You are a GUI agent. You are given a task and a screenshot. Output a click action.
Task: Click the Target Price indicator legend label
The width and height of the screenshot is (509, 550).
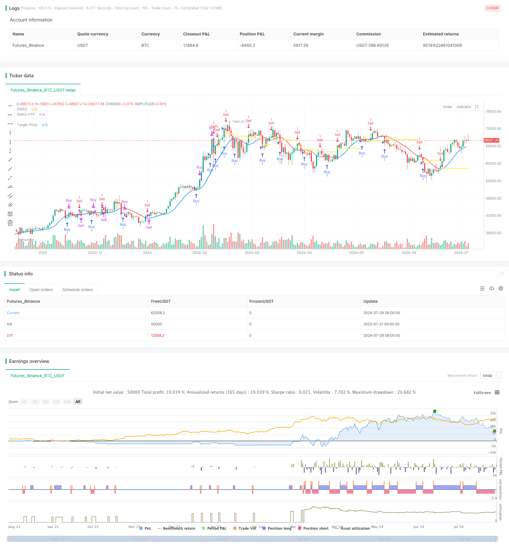pos(27,125)
